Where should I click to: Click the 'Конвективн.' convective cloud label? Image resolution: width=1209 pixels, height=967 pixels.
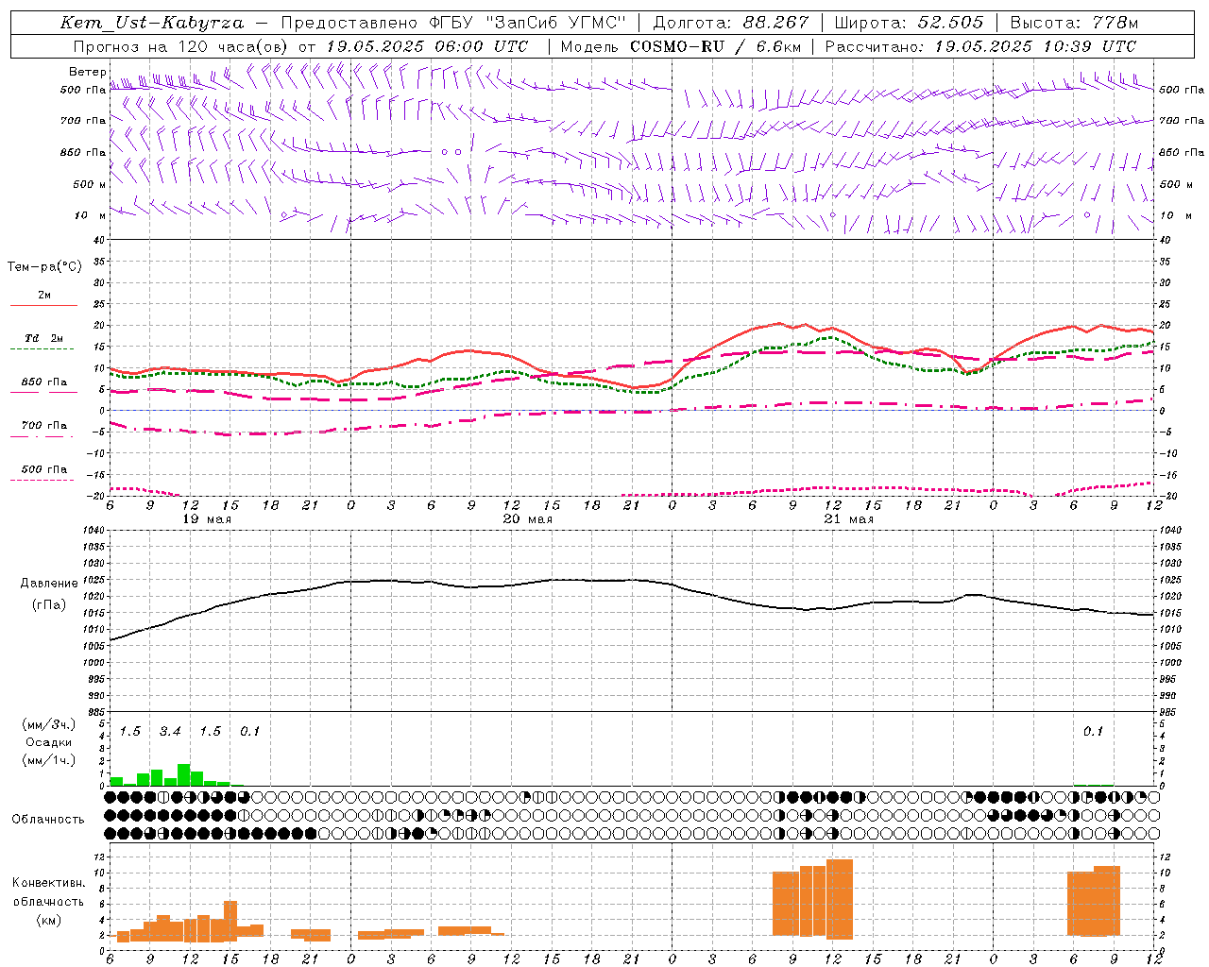tap(48, 883)
